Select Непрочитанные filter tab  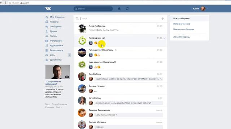point(189,24)
